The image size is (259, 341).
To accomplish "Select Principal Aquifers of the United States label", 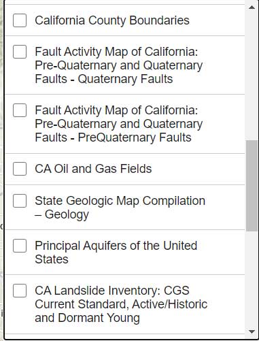I will [x=116, y=253].
